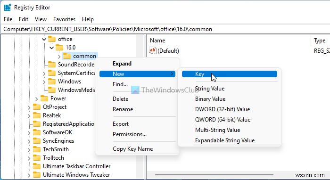Screen dimensions: 330x180
Task: Expand the common key chevron
Action: pyautogui.click(x=59, y=57)
